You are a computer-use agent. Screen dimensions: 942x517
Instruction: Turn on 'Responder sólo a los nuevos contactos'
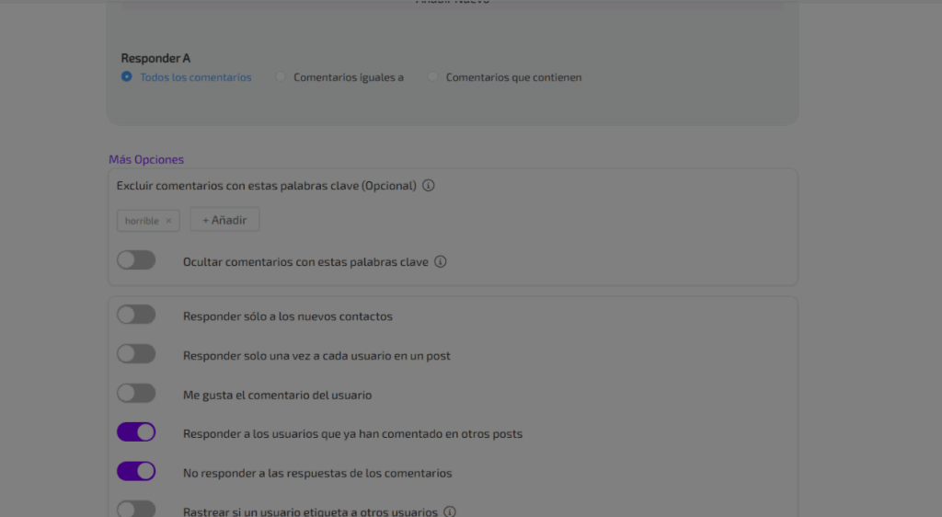click(x=136, y=316)
